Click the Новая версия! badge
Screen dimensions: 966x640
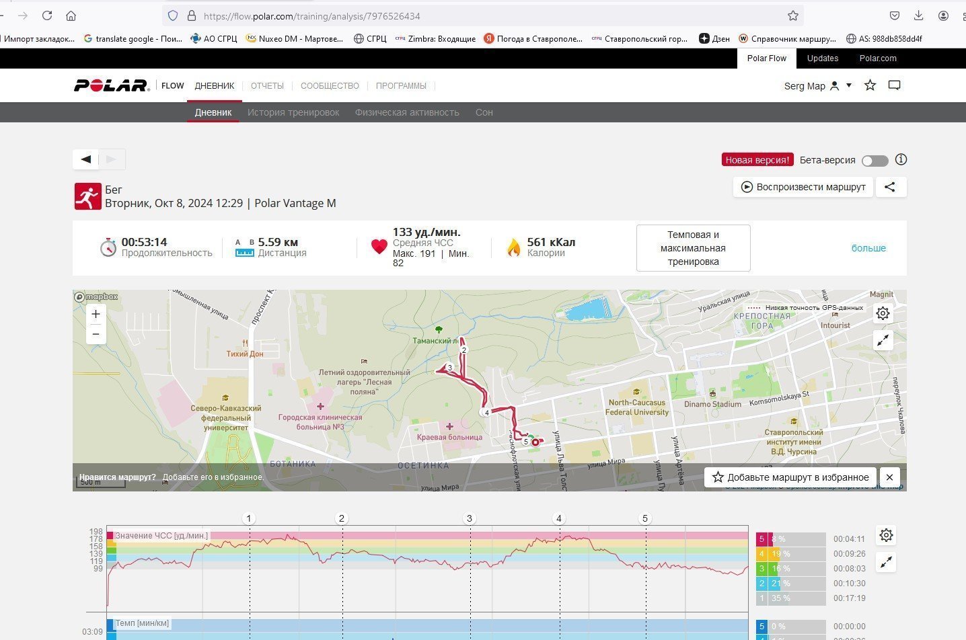point(757,160)
